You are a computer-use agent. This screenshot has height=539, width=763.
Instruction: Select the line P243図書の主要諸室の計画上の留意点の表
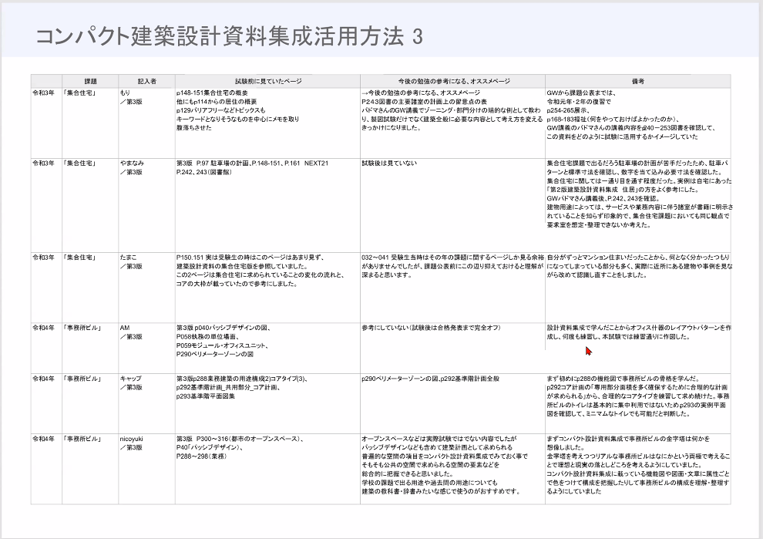425,102
